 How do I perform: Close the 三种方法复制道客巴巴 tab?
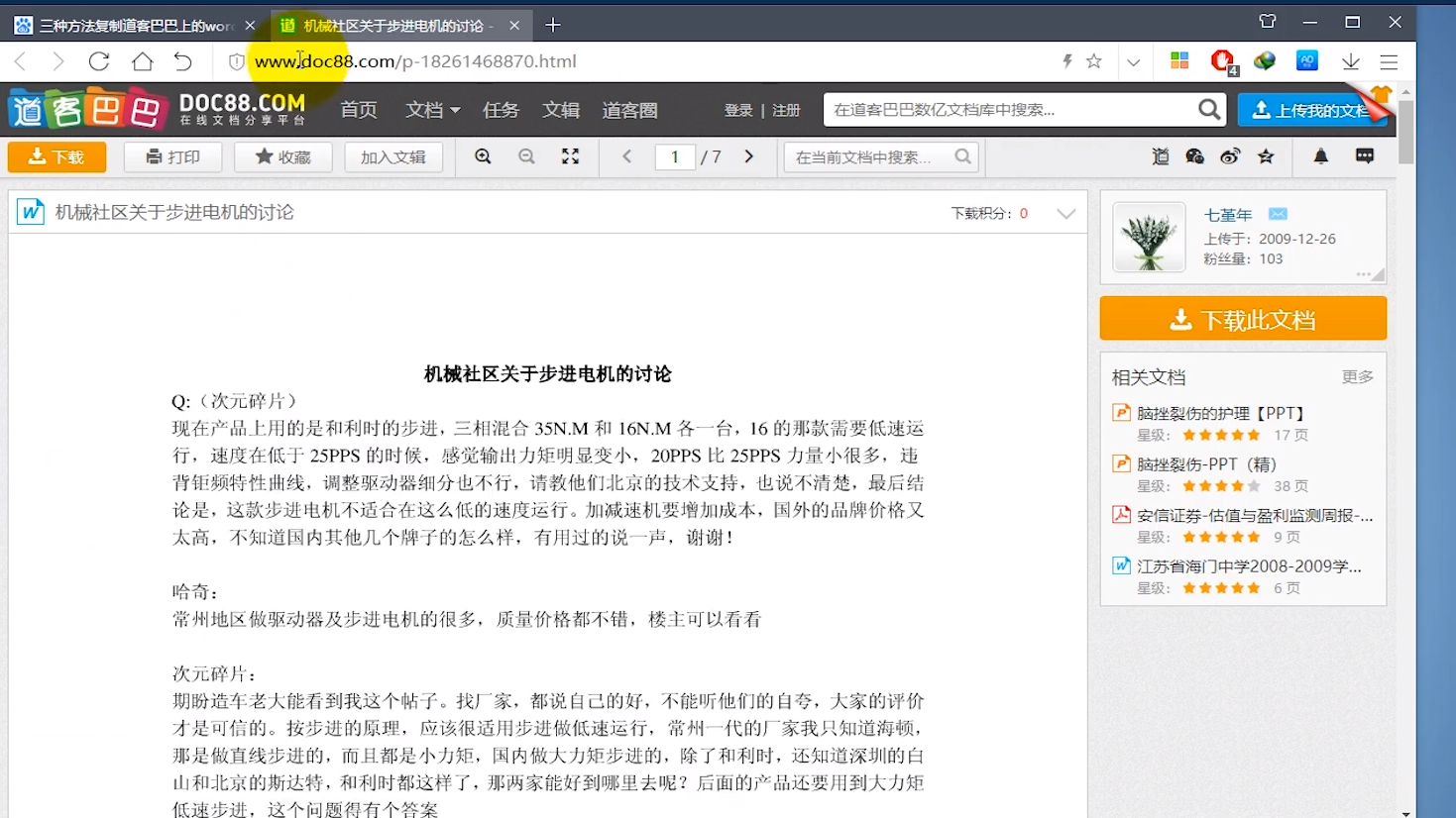coord(250,26)
